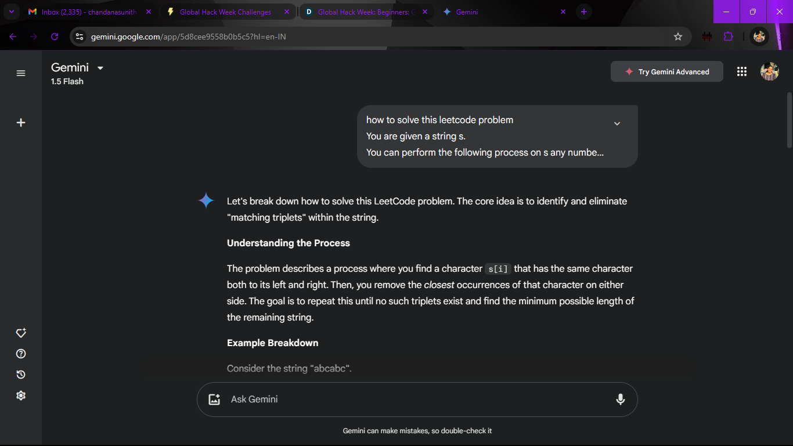Image resolution: width=793 pixels, height=446 pixels.
Task: Bookmark this page with star icon
Action: 677,37
